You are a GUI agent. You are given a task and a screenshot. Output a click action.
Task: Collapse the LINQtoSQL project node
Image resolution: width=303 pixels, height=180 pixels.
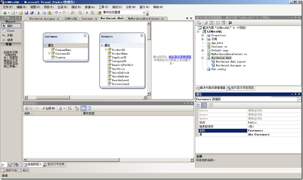click(x=198, y=31)
